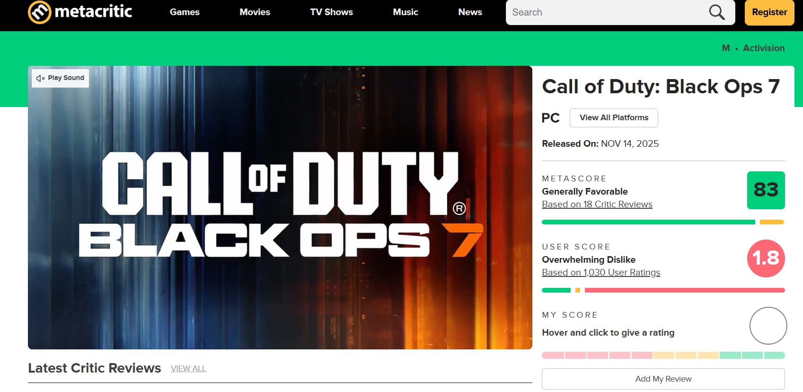The height and width of the screenshot is (392, 803).
Task: Open the Based on 18 Critic Reviews link
Action: (x=597, y=205)
